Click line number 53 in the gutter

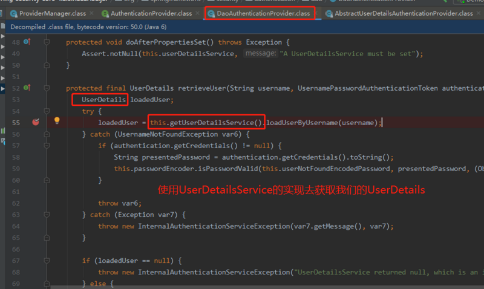16,100
